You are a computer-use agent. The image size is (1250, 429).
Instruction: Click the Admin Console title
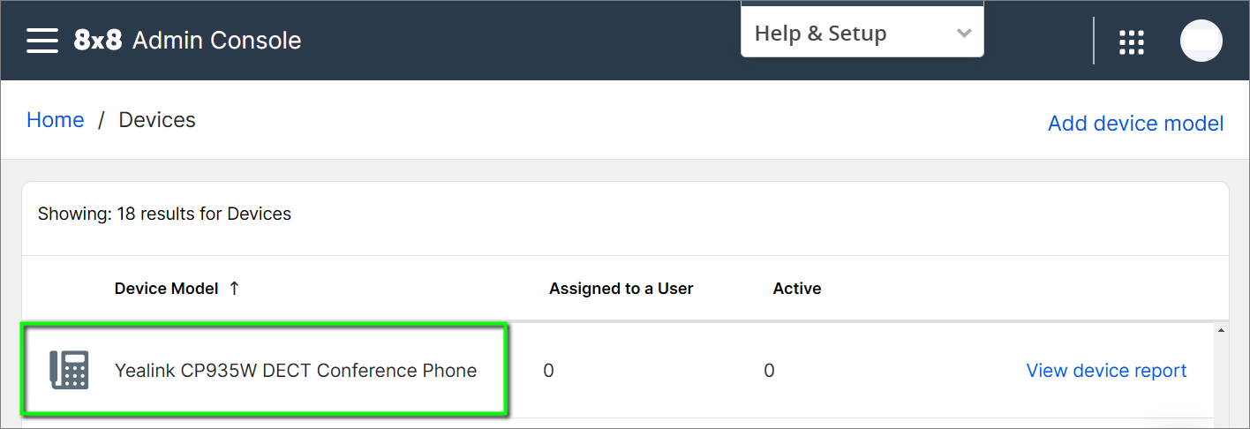(216, 41)
